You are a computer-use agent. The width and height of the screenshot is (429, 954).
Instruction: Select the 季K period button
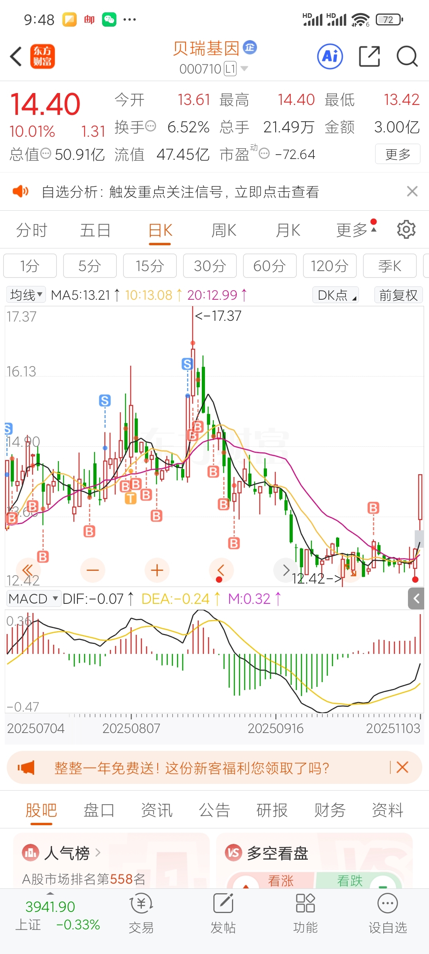click(390, 266)
